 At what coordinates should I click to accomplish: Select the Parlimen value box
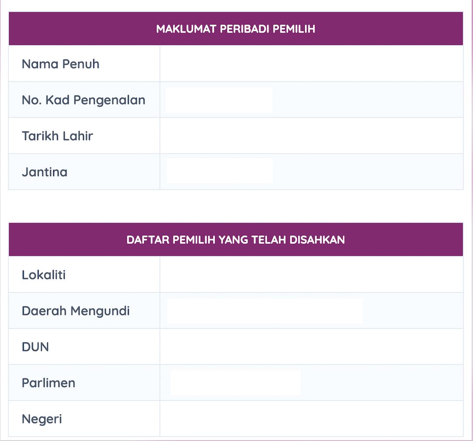235,383
